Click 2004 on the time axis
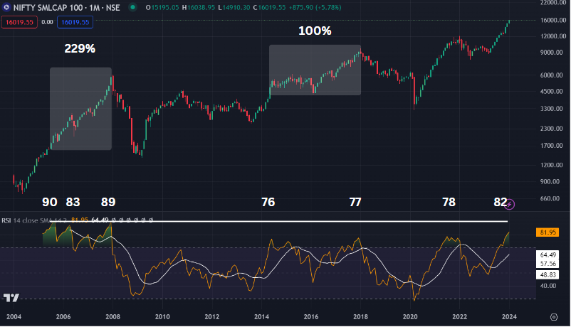The width and height of the screenshot is (571, 327). [14, 317]
